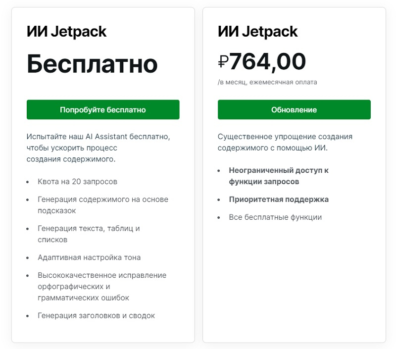The image size is (396, 349).
Task: Click the 'Адаптивная настройка тона' list item
Action: coord(89,257)
